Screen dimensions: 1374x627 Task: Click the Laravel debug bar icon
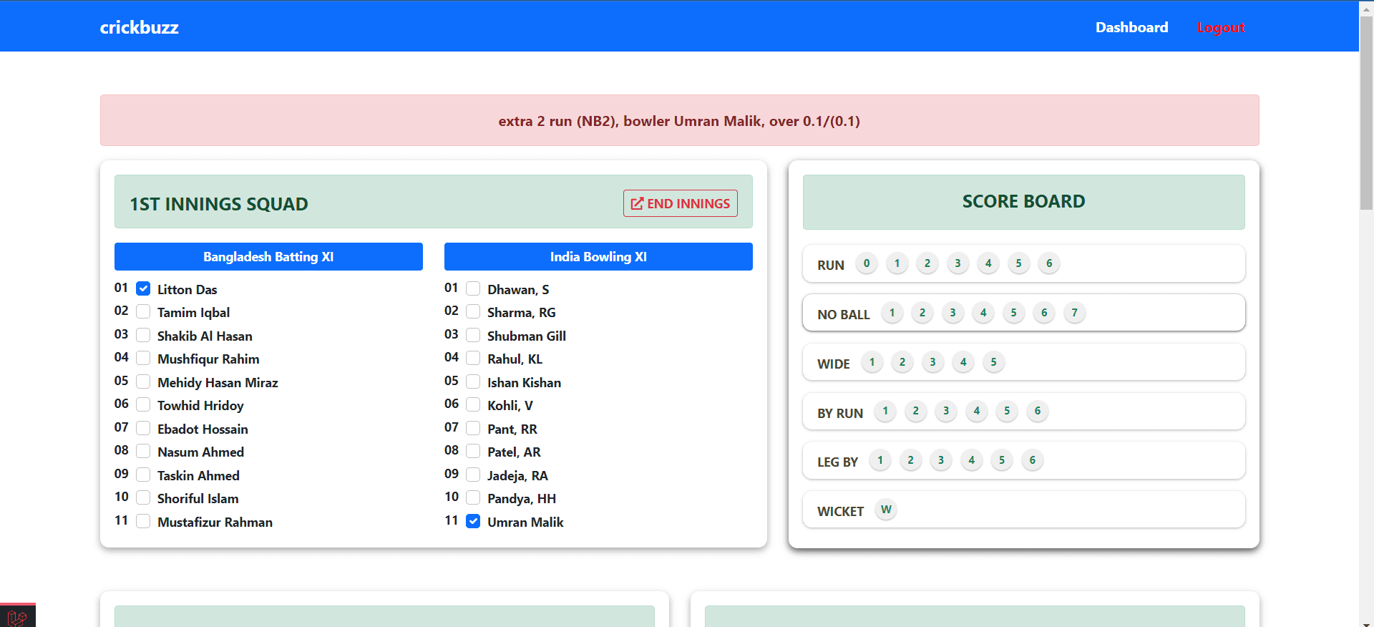click(x=17, y=616)
